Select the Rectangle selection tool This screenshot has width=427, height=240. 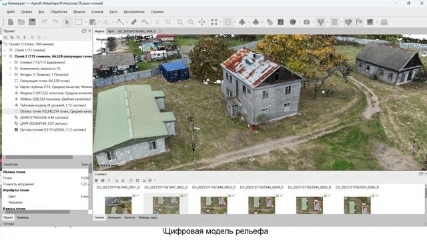tap(79, 22)
